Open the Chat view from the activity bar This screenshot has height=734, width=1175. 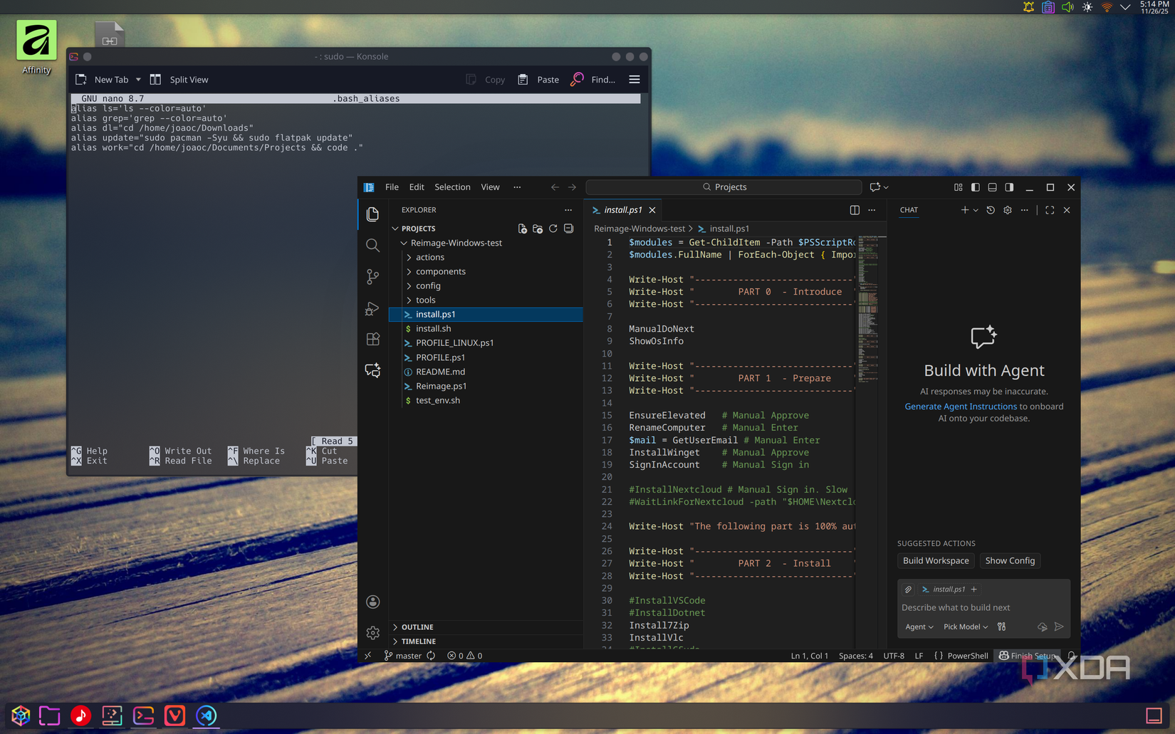372,370
